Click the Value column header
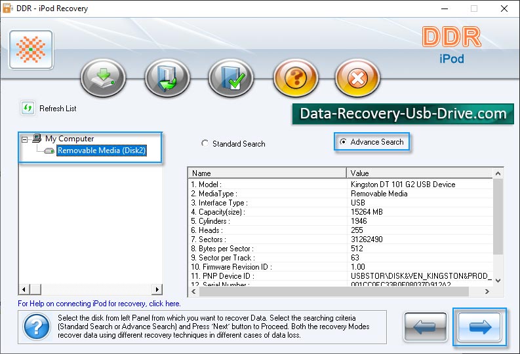The width and height of the screenshot is (520, 354). click(420, 173)
